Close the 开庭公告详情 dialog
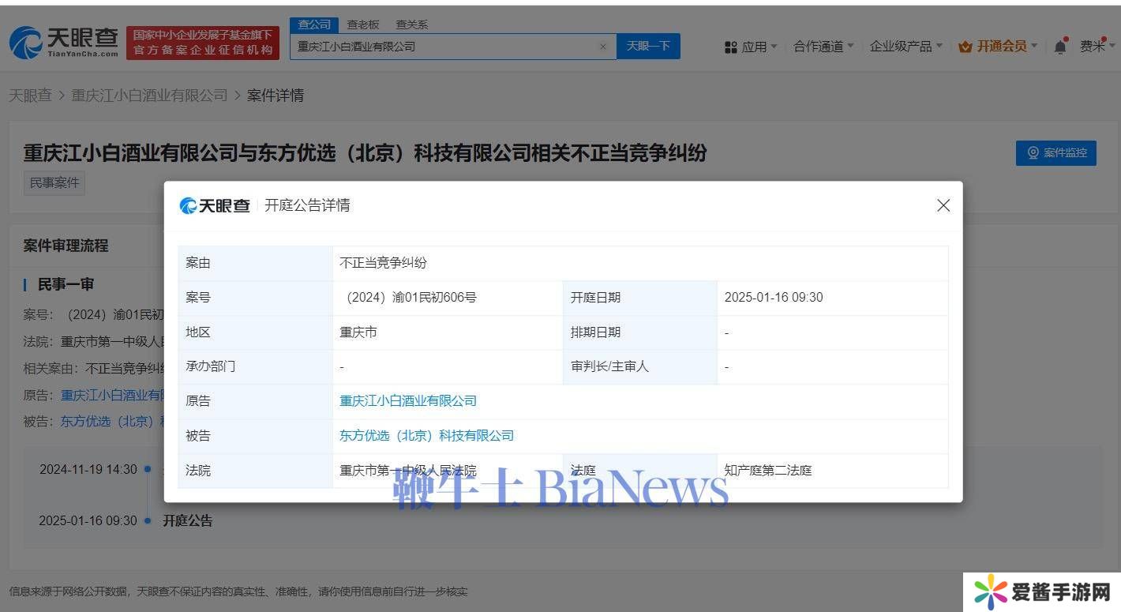The height and width of the screenshot is (612, 1121). [943, 205]
